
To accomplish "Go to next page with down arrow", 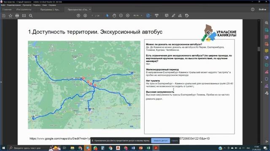I will coord(85,16).
